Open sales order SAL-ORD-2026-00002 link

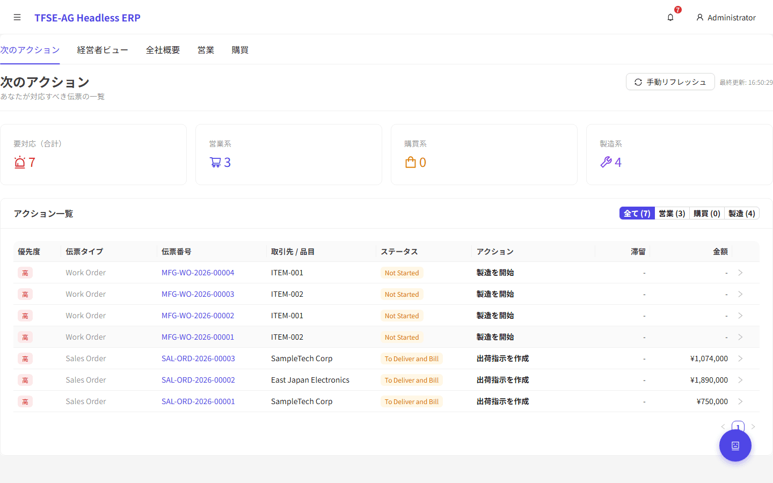tap(198, 380)
